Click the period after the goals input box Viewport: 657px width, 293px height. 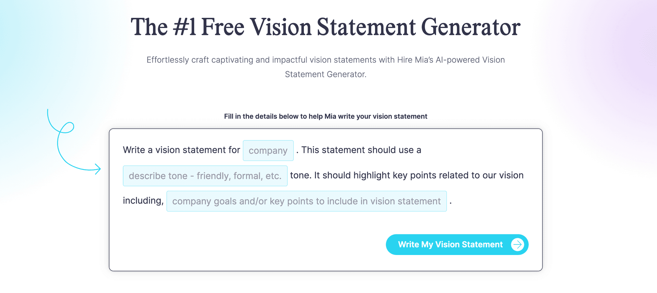[451, 202]
